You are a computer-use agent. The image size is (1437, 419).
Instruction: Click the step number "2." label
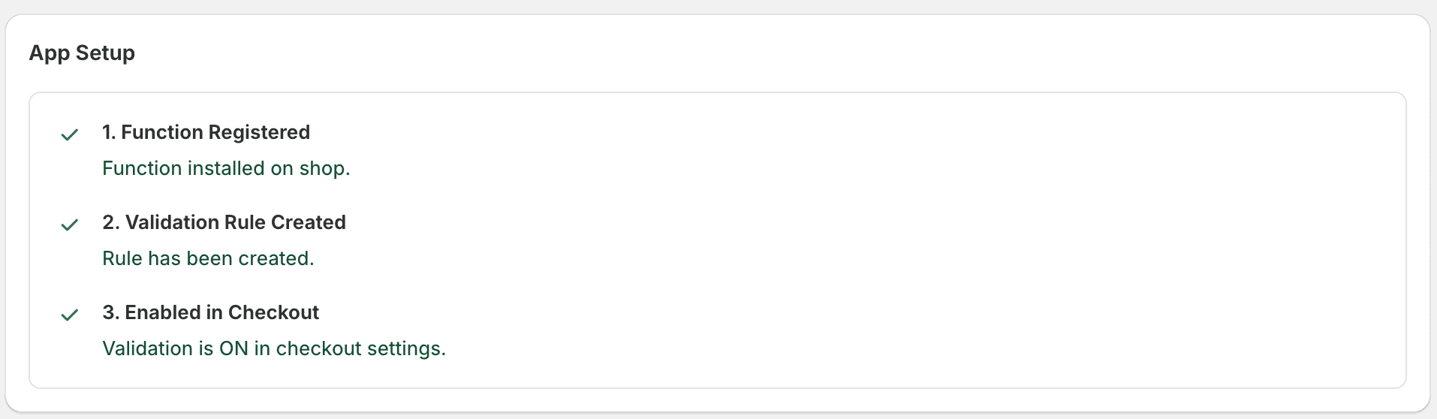tap(111, 222)
